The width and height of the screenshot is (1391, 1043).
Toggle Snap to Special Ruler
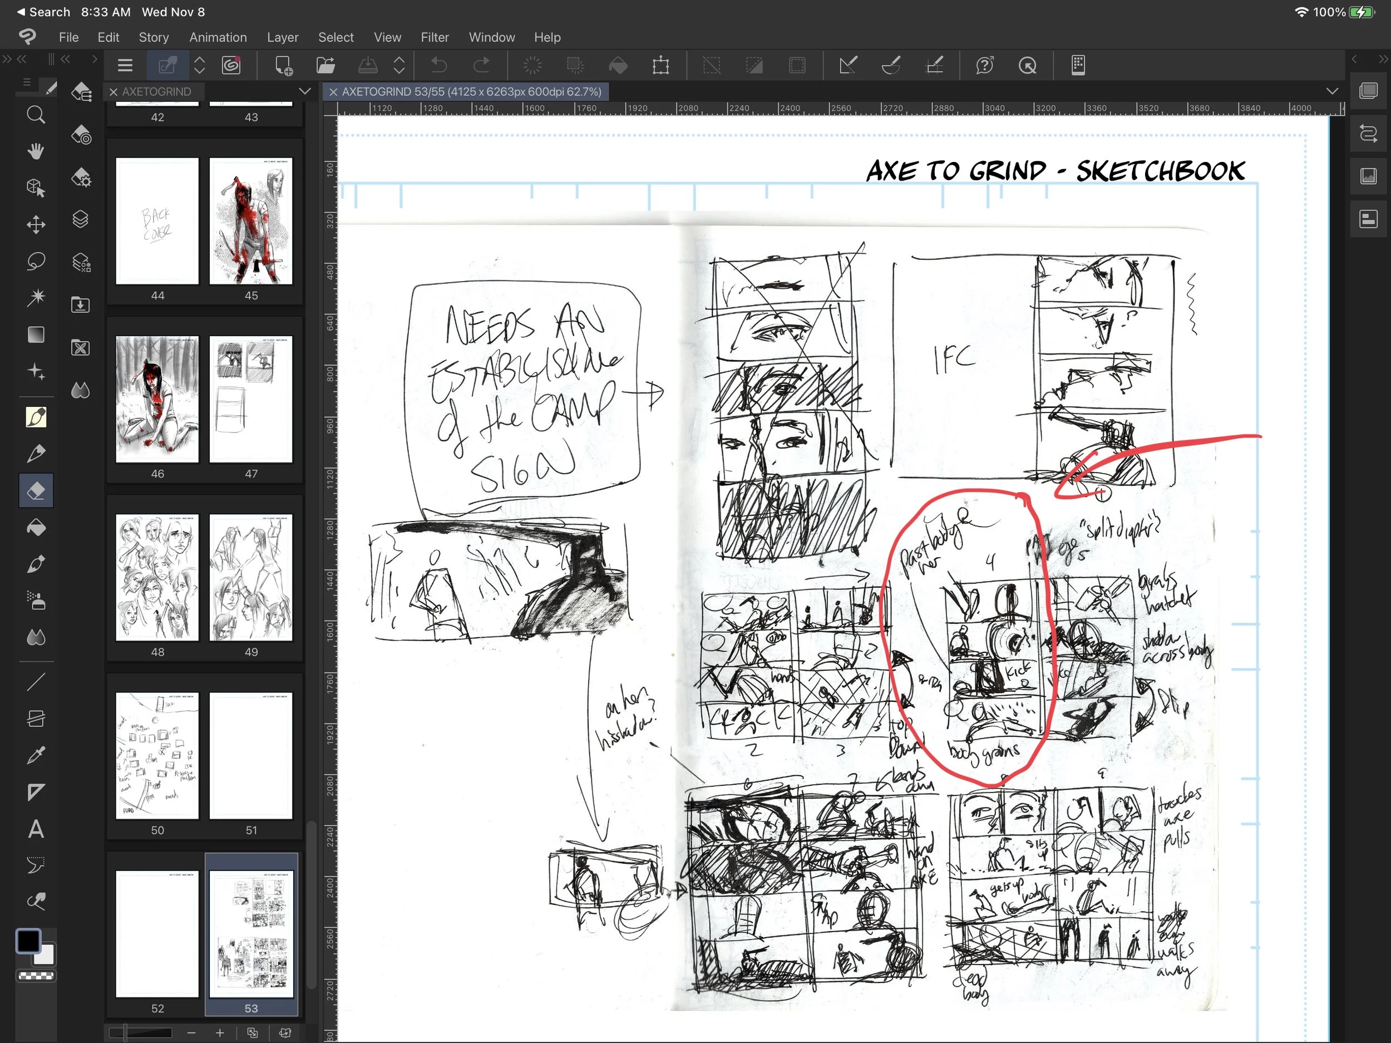[891, 66]
